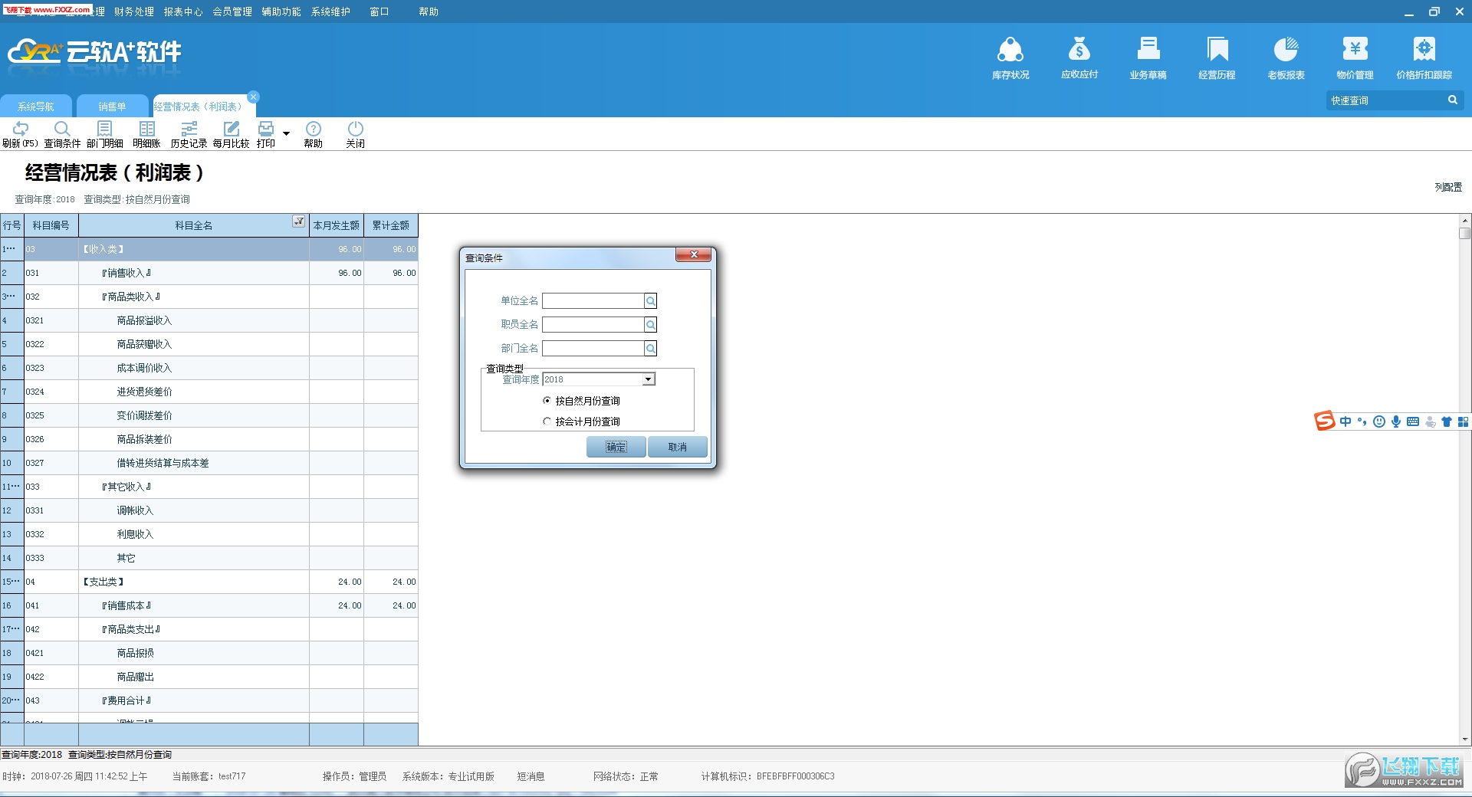Screen dimensions: 1472x797
Task: Confirm query with 确定 button
Action: (616, 447)
